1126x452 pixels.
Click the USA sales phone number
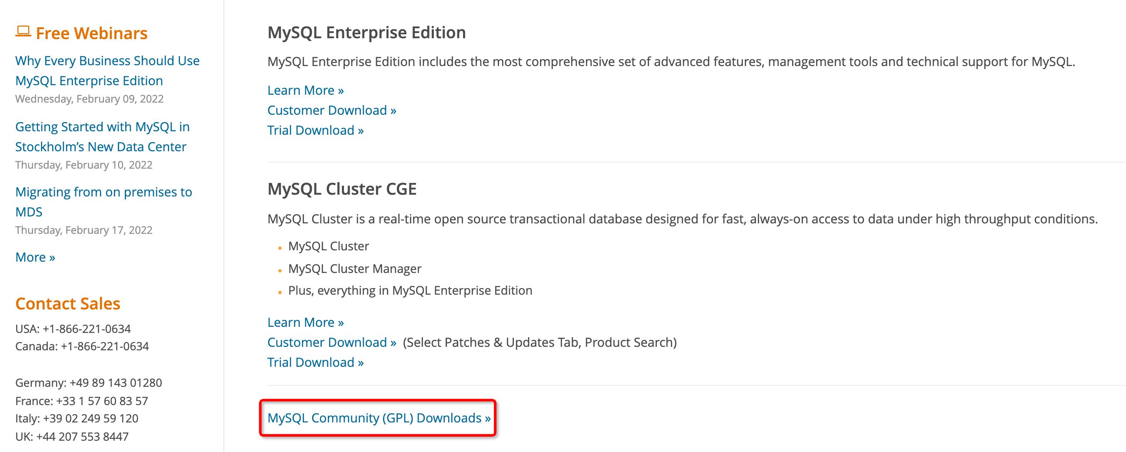(x=87, y=329)
